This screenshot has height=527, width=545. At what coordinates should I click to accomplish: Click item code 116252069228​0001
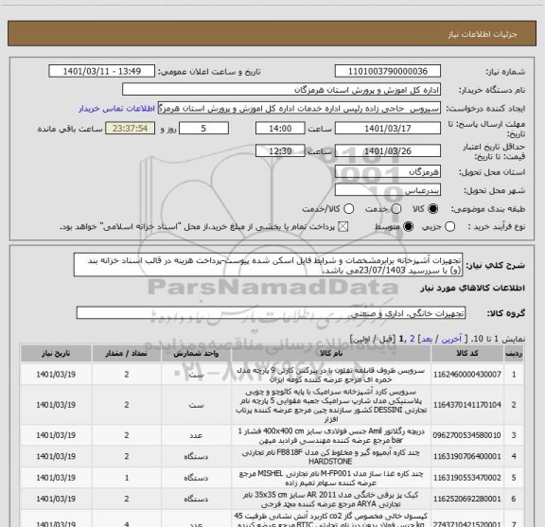[x=467, y=499]
